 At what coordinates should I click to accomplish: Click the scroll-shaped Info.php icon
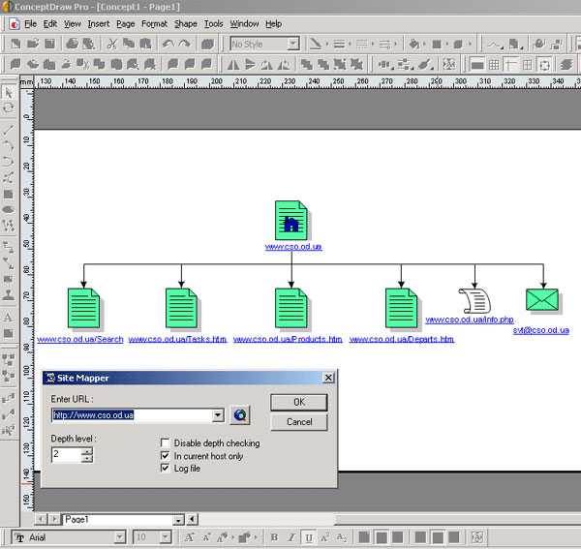click(x=474, y=301)
